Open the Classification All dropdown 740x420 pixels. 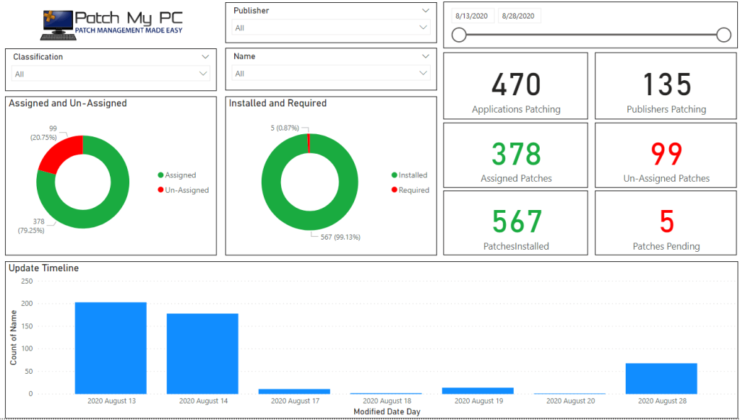click(111, 74)
